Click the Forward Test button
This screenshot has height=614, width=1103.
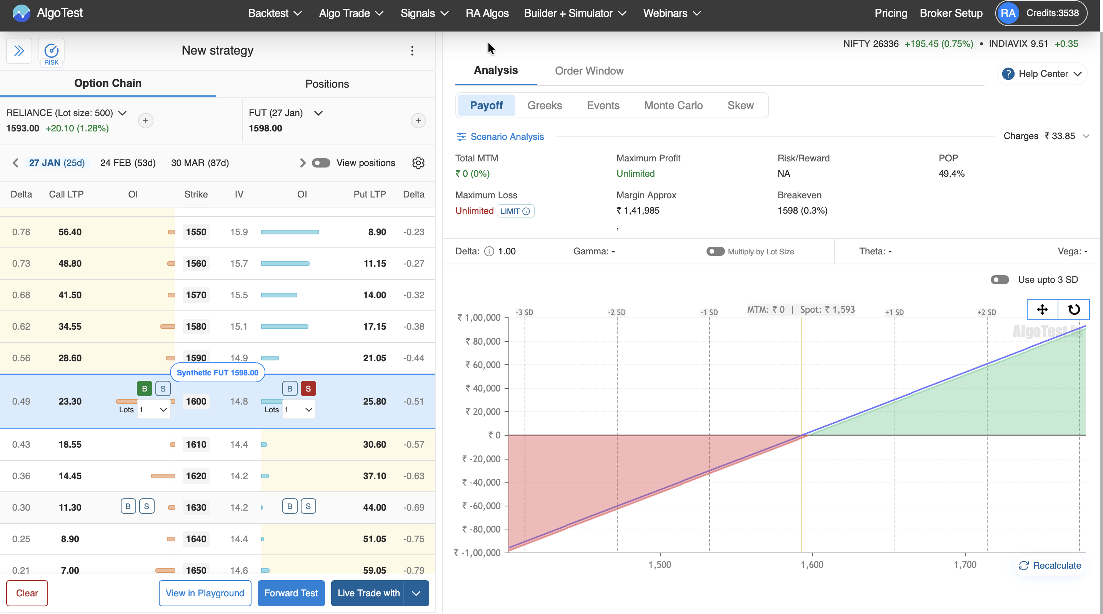[x=291, y=593]
